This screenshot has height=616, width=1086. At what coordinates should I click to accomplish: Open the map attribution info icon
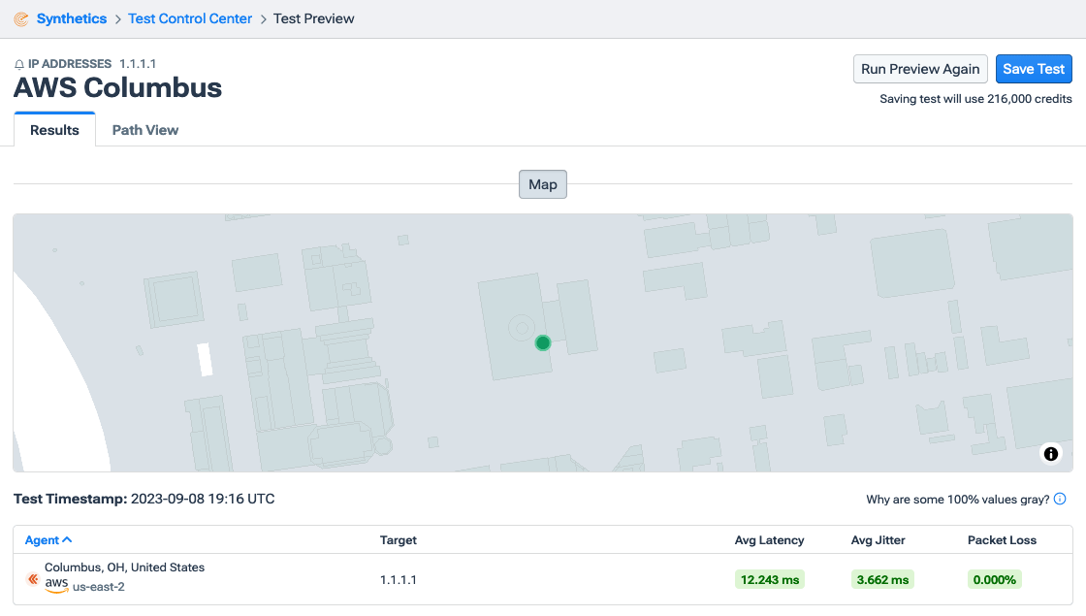click(1050, 453)
